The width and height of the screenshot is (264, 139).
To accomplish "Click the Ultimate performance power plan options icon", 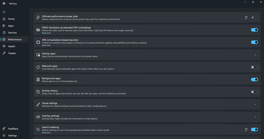I will [246, 17].
